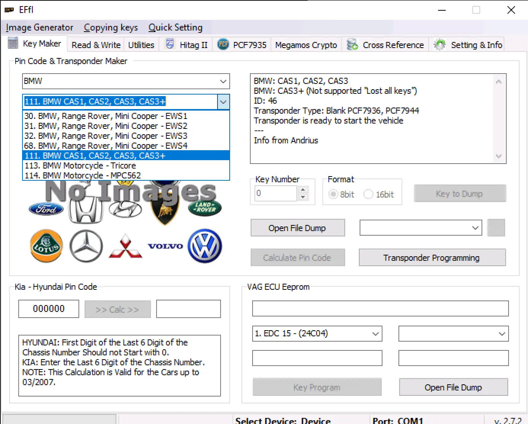Select 32. BMW, Range Rover, Mini Cooper - EWS3
Viewport: 528px width, 424px height.
pos(126,136)
